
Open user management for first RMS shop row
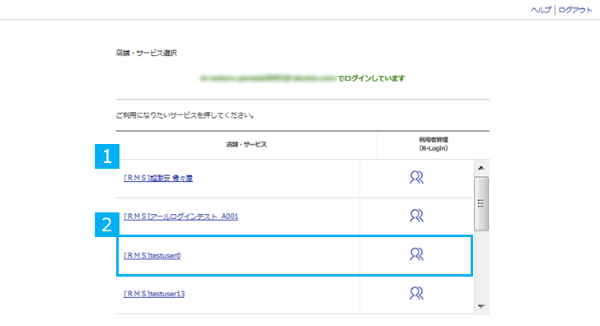(x=416, y=177)
